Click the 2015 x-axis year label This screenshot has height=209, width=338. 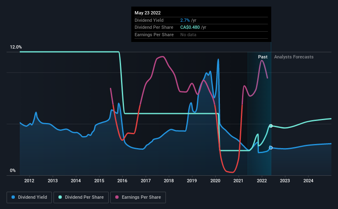point(99,181)
